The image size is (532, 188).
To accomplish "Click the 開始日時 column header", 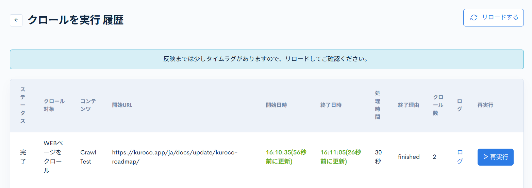I will (x=276, y=105).
